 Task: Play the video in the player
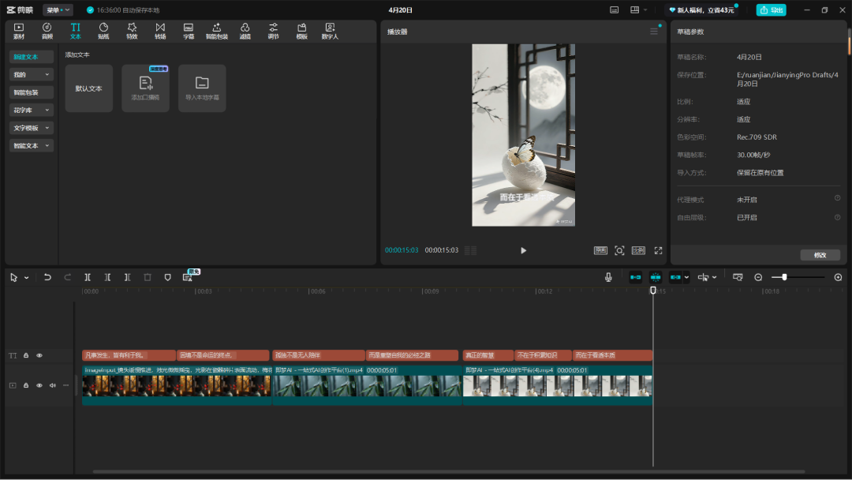(523, 250)
